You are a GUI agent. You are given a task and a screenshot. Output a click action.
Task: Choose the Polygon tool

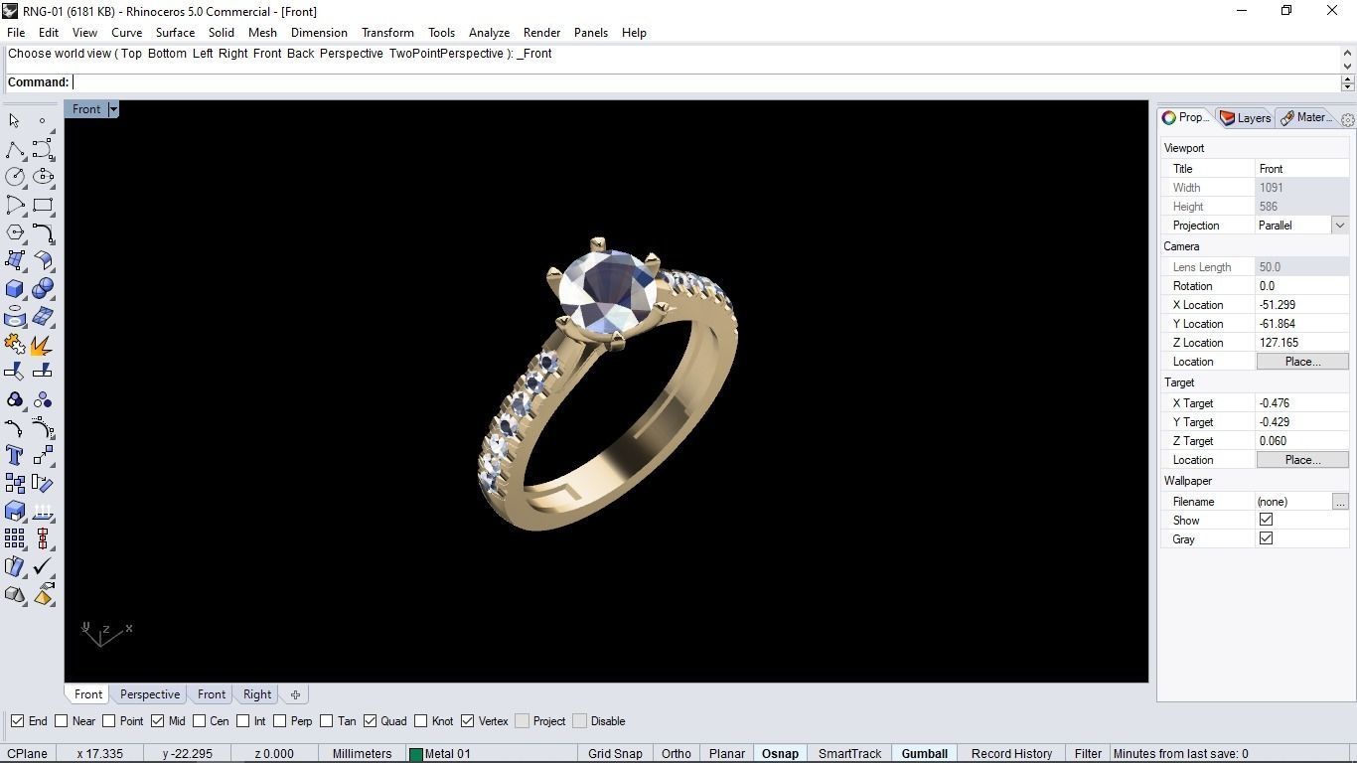14,232
